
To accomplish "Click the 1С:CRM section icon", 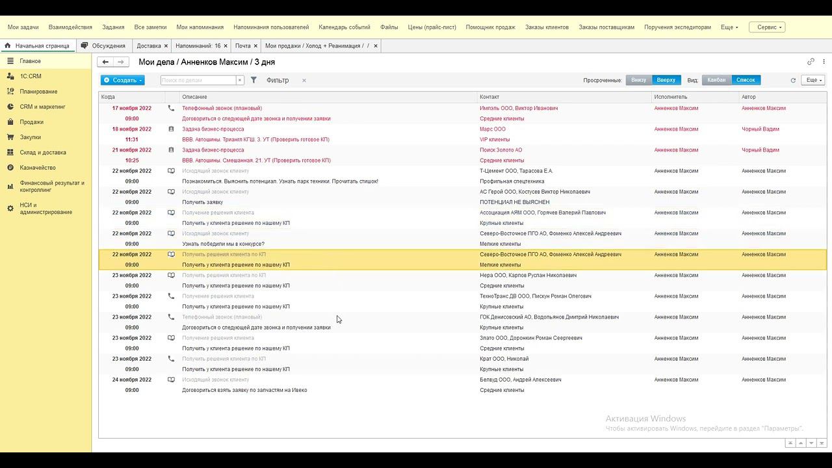I will tap(10, 76).
